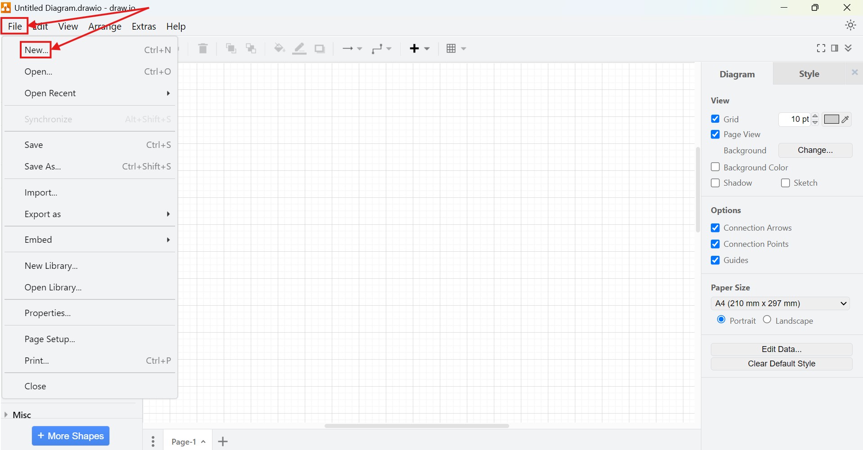This screenshot has width=863, height=450.
Task: Click the Shadow toolbar icon
Action: [320, 49]
